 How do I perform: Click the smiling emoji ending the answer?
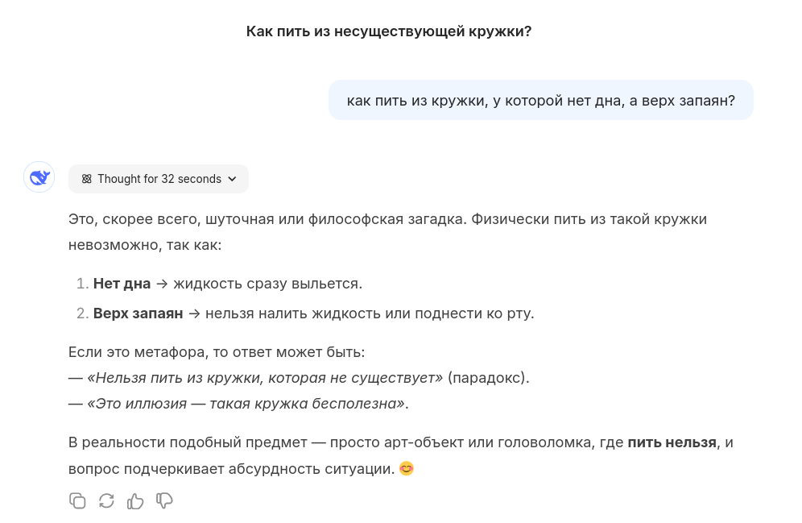[406, 468]
